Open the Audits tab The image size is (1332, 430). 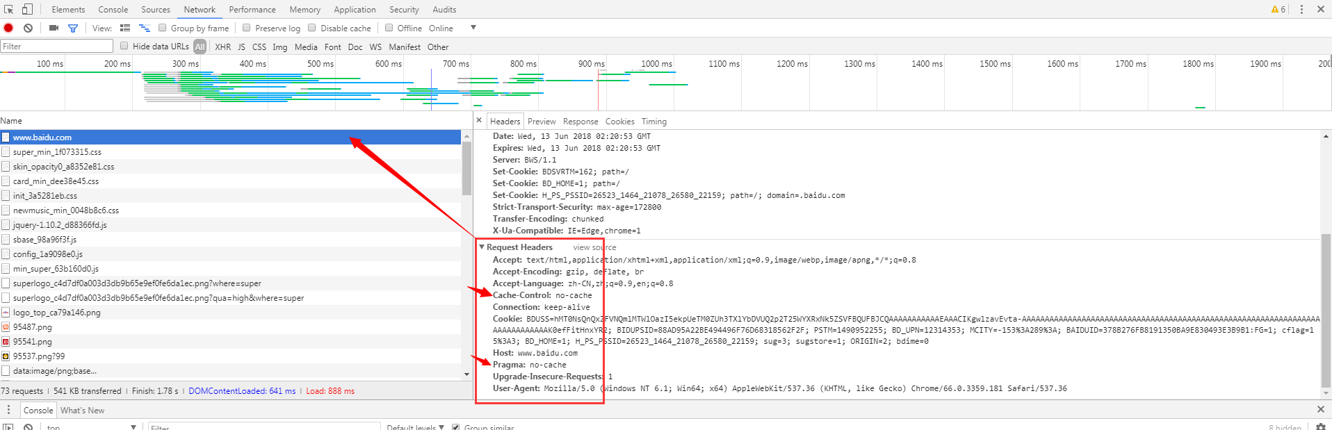(x=444, y=9)
